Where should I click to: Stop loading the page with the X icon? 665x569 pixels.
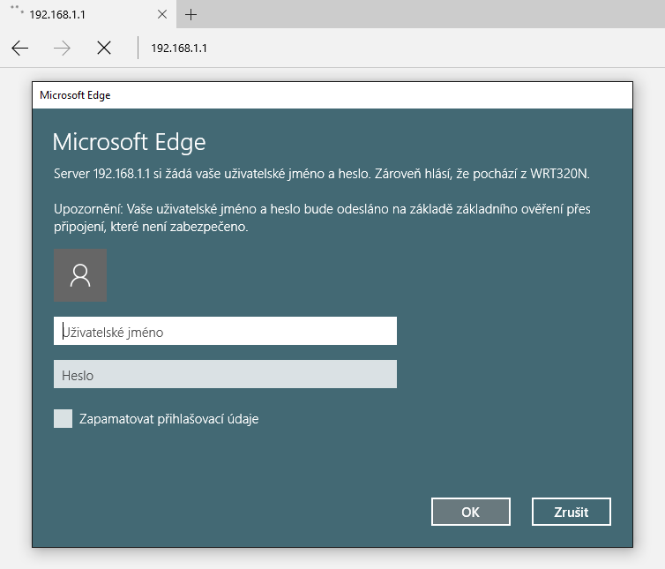pos(104,48)
